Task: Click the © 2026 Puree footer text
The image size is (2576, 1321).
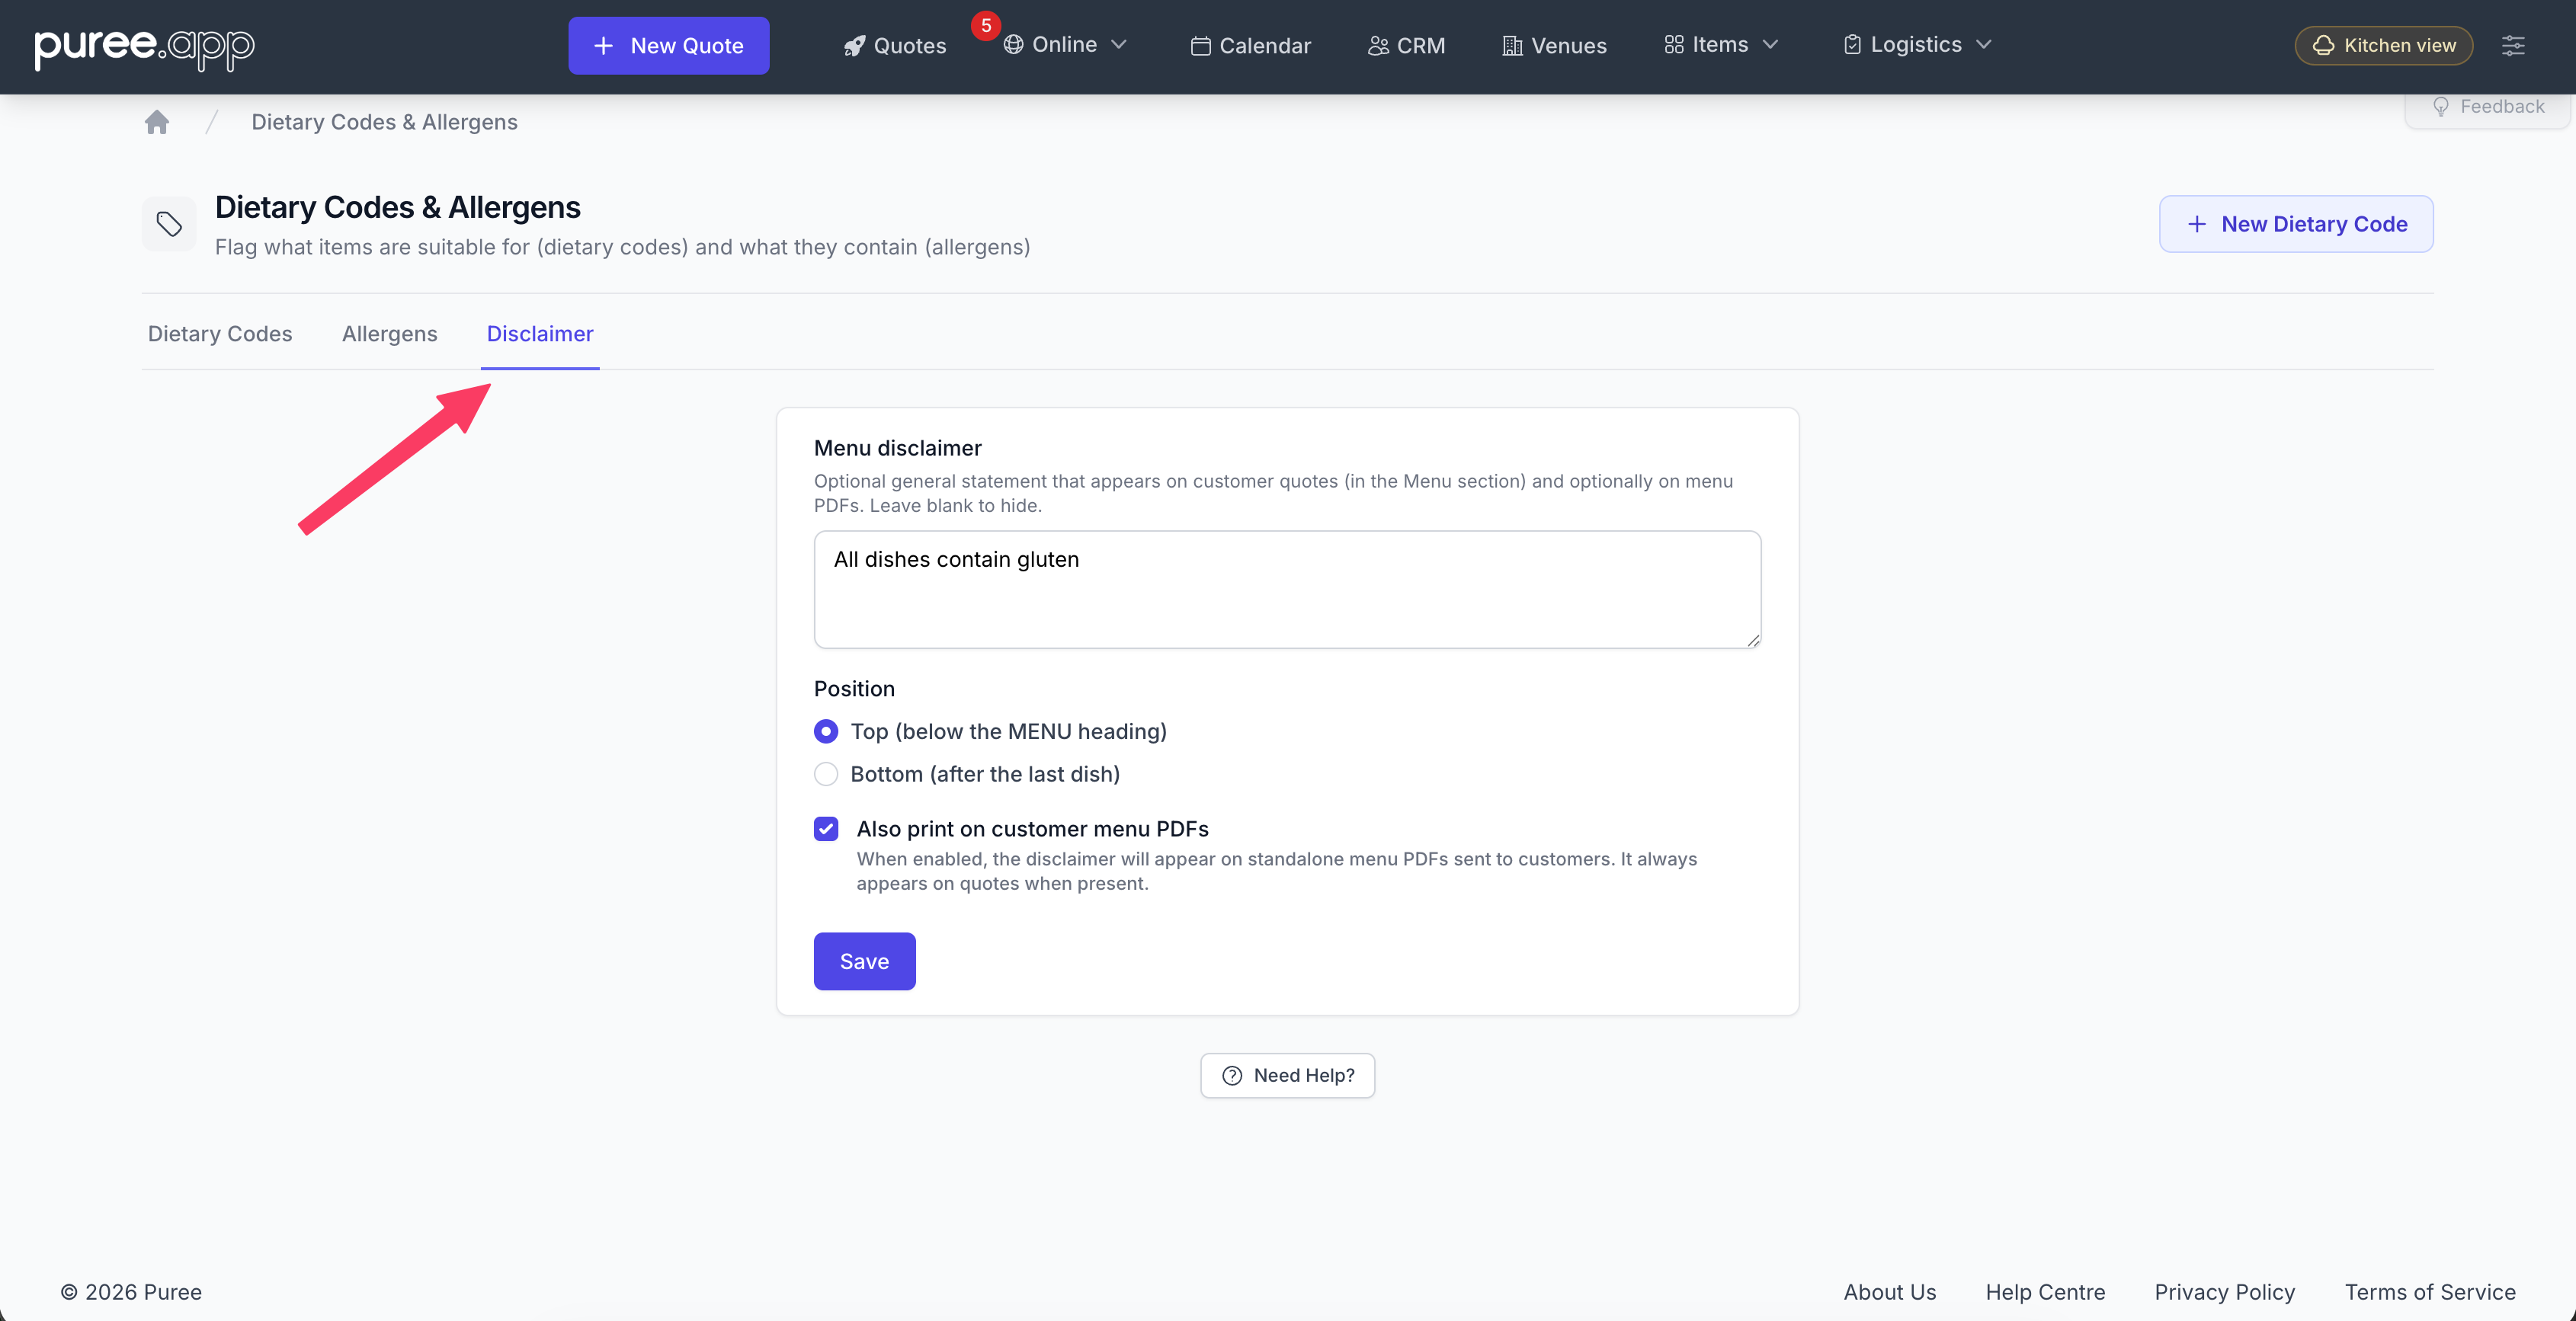Action: point(131,1292)
